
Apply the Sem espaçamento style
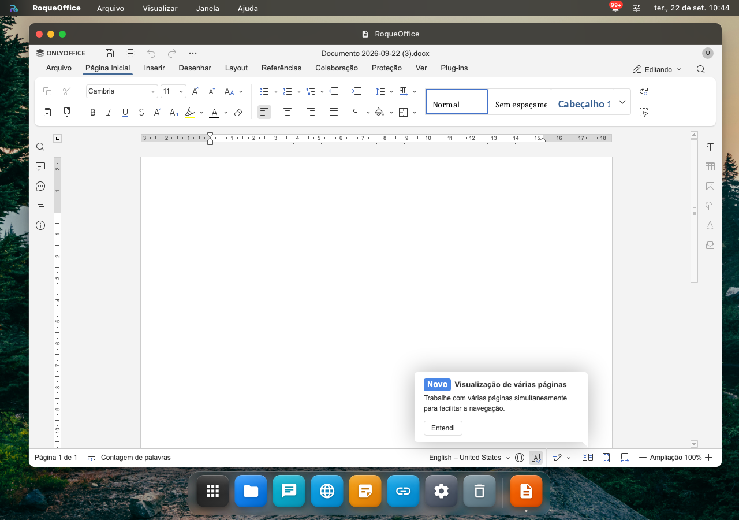[520, 102]
